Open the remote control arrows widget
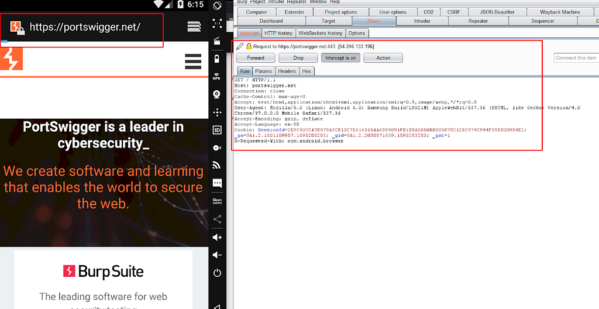 point(217,112)
